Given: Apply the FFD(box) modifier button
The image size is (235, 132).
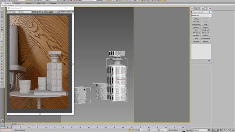Looking at the screenshot, I should (196, 36).
